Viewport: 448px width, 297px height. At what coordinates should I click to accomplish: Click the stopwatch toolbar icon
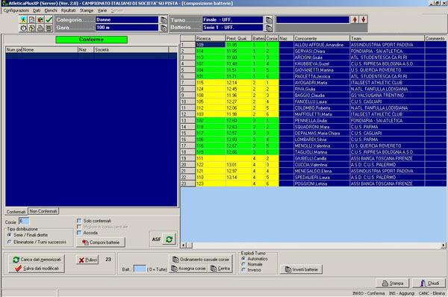point(23,28)
